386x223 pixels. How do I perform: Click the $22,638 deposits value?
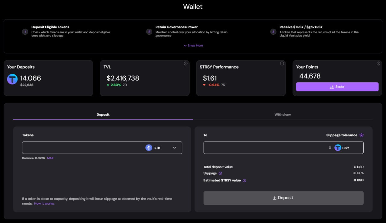pos(27,85)
